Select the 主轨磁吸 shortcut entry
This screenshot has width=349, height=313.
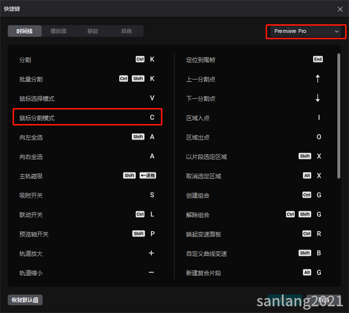pos(87,176)
